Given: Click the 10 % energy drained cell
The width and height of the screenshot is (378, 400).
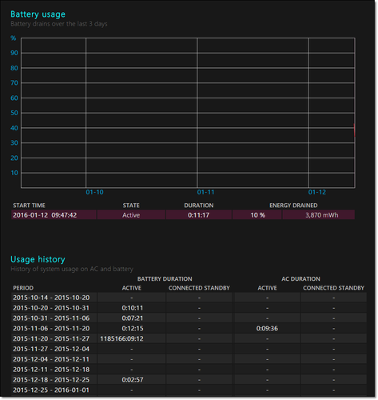Looking at the screenshot, I should [257, 215].
